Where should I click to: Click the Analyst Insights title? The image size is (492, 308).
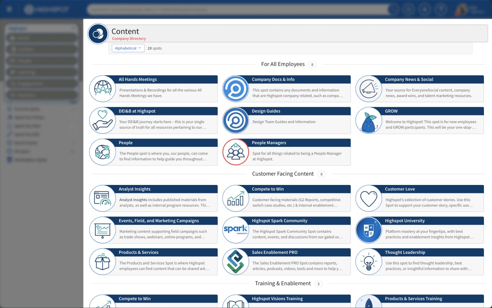[135, 189]
